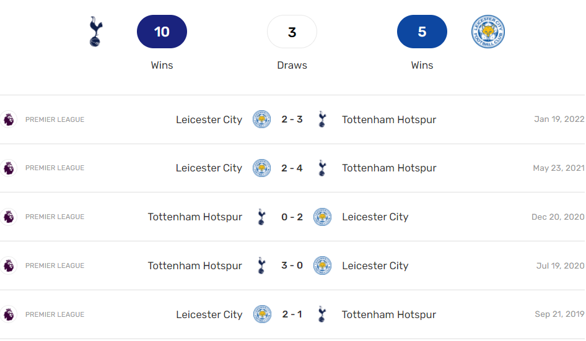Click the large Leicester City crest in header
Viewport: 586px width, 341px height.
[x=488, y=32]
